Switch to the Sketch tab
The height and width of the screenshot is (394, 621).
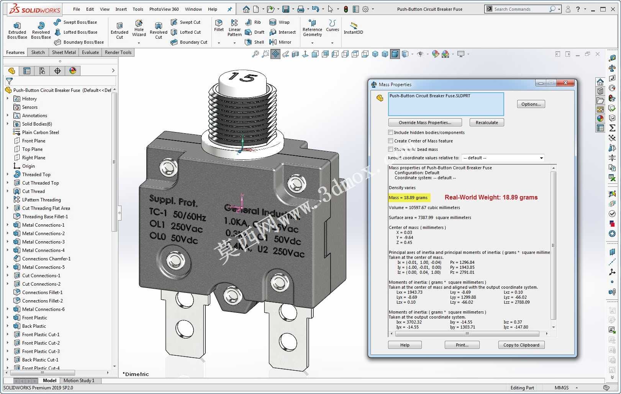coord(38,52)
